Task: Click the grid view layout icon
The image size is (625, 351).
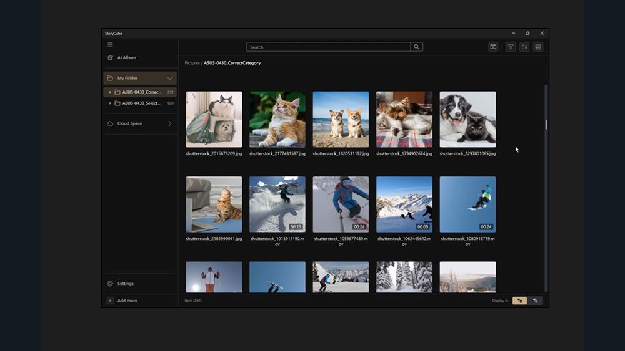Action: [x=538, y=47]
